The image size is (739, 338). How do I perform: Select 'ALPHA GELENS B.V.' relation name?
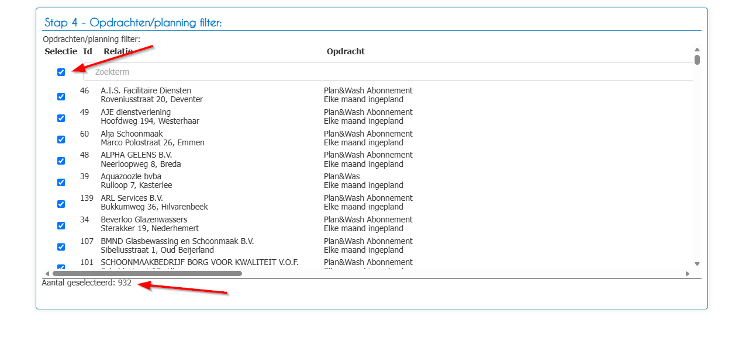(x=136, y=155)
